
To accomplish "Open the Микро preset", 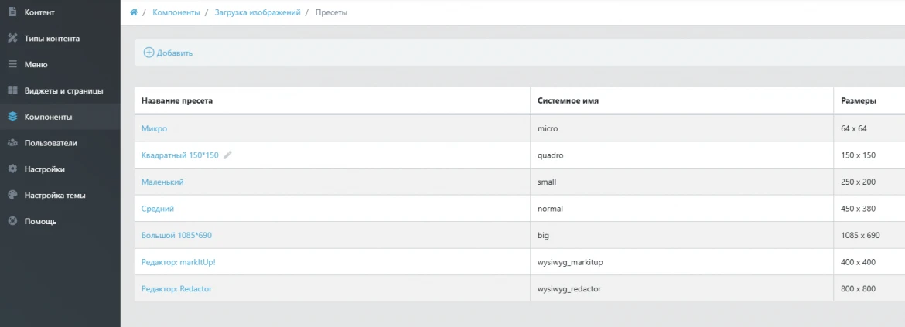I will tap(154, 128).
